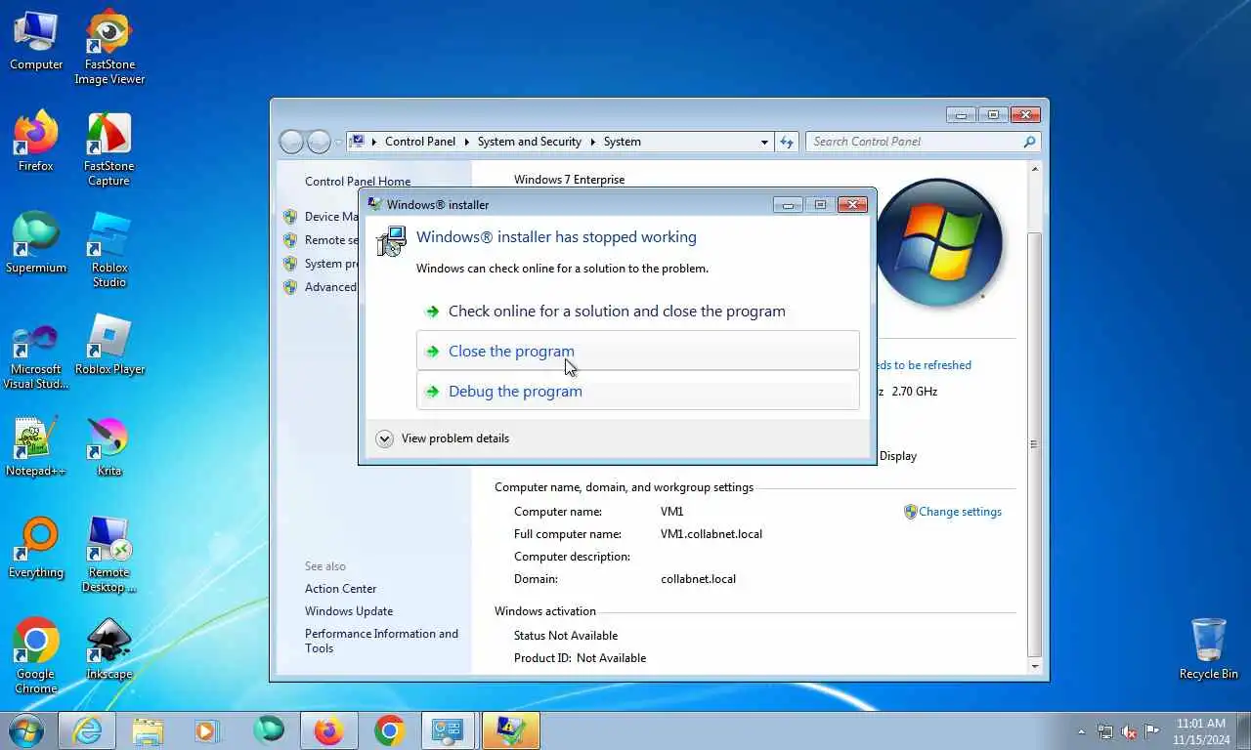Select the Everything search desktop icon
Image resolution: width=1251 pixels, height=750 pixels.
point(36,549)
